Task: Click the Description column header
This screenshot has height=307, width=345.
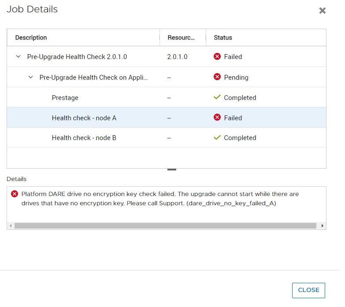Action: click(31, 37)
